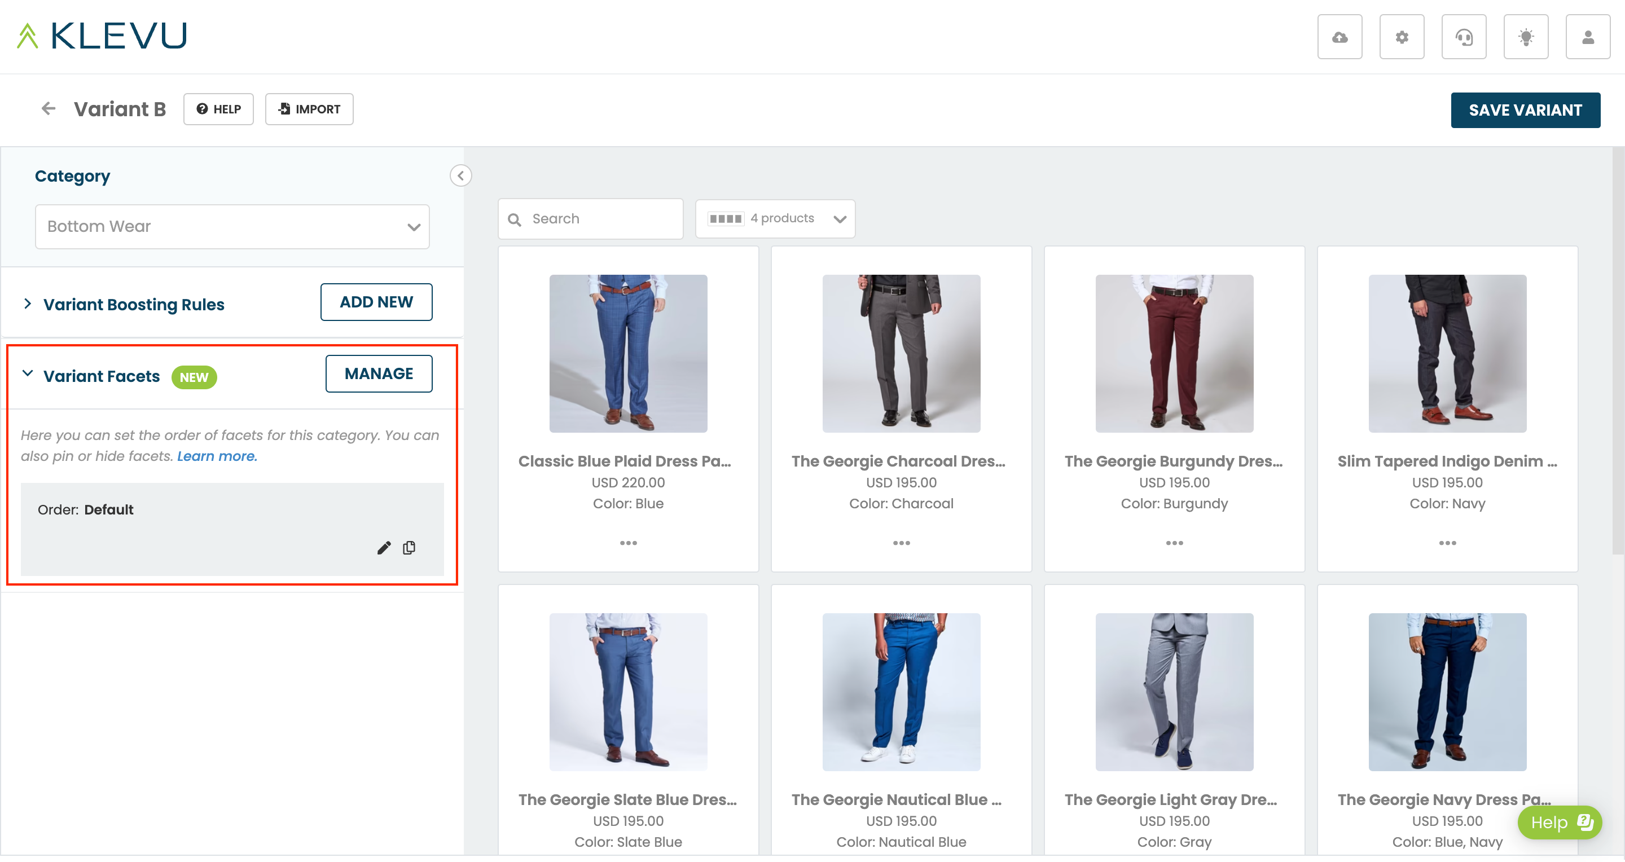Click the HELP button beside Variant B
The width and height of the screenshot is (1625, 862).
(218, 109)
